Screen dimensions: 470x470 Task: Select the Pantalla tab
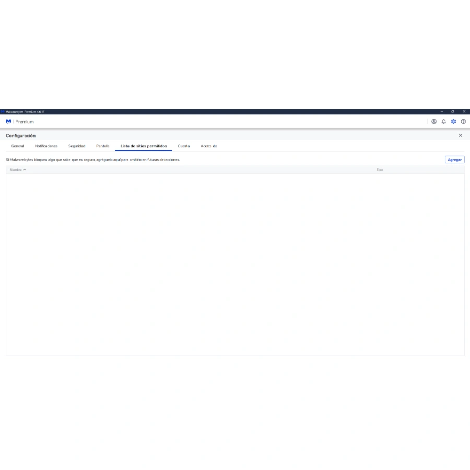coord(103,146)
